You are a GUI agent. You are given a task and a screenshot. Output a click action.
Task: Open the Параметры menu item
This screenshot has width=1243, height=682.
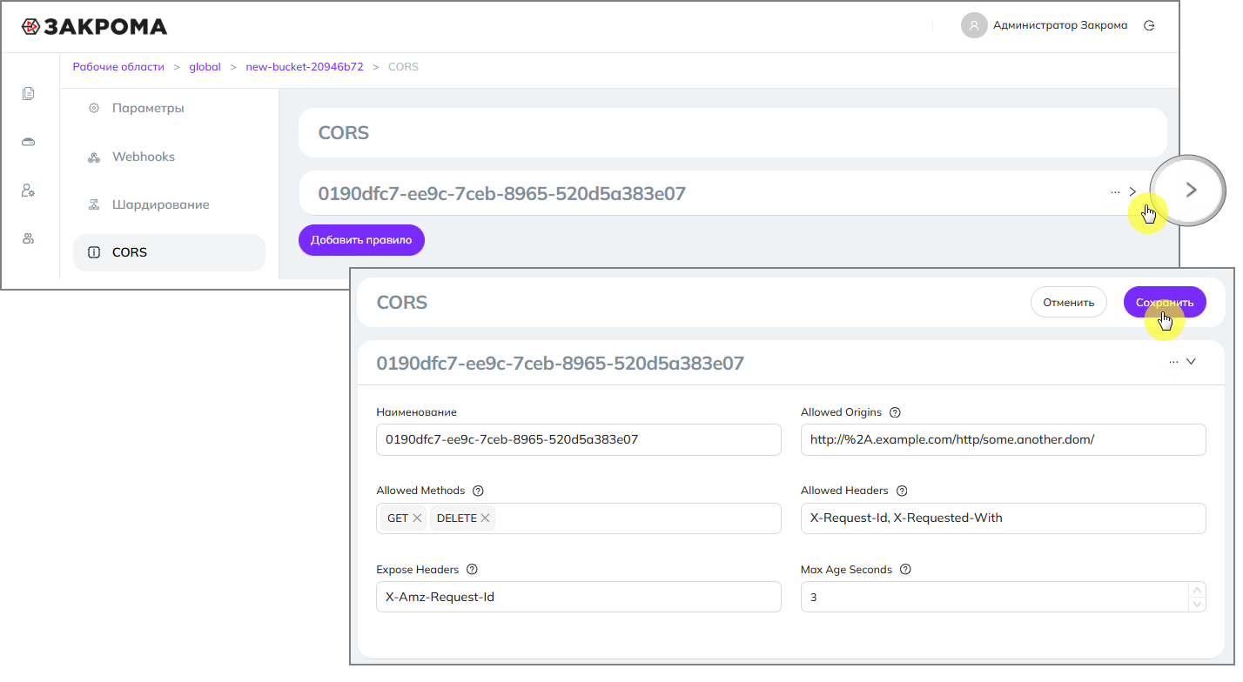coord(148,108)
